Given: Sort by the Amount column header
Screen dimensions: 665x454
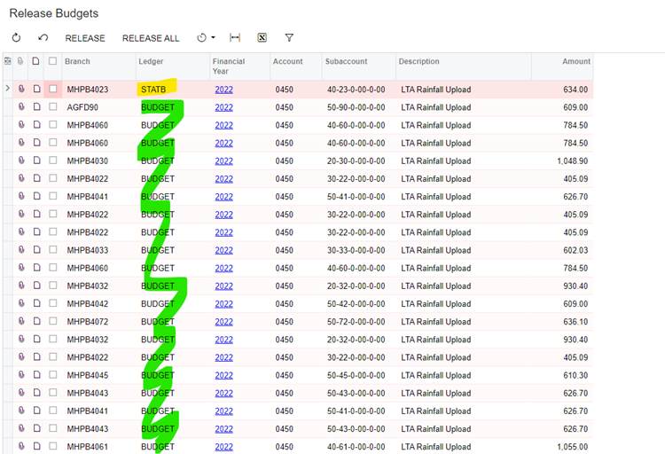Looking at the screenshot, I should (x=576, y=61).
